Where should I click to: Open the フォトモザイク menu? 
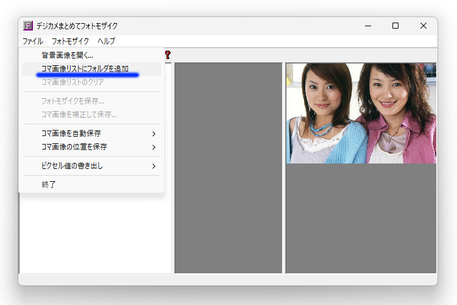click(70, 41)
